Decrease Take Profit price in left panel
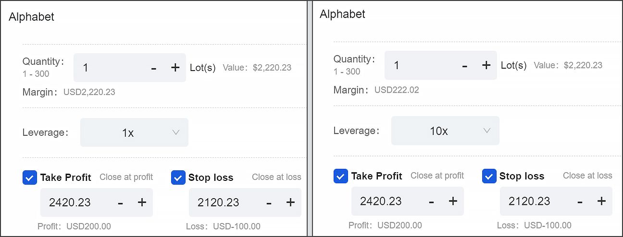Viewport: 623px width, 237px height. point(121,203)
